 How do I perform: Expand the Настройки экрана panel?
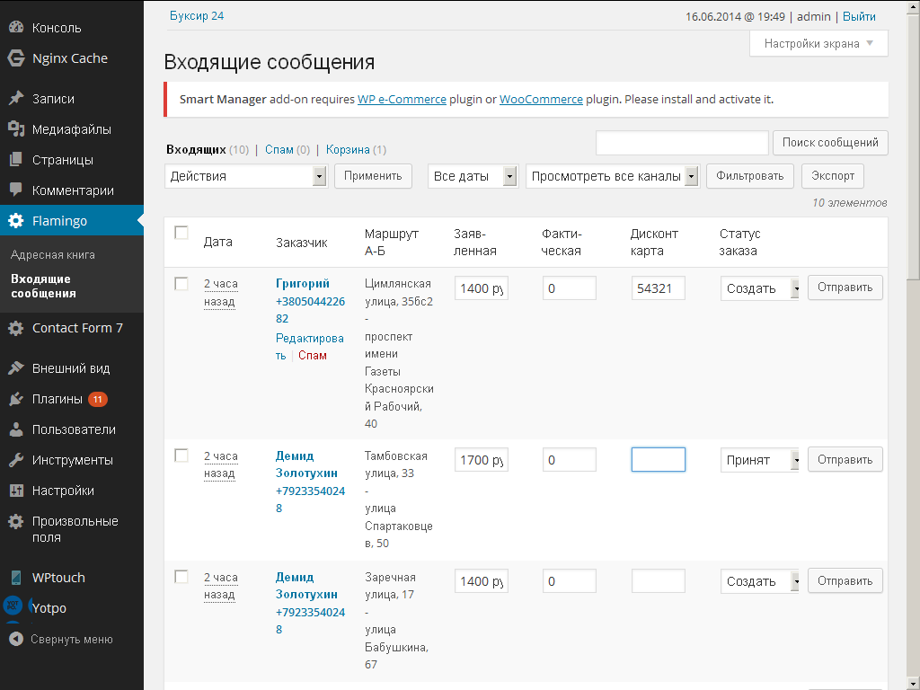point(818,43)
